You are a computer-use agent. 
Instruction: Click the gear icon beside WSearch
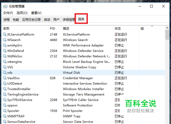[x=5, y=40]
